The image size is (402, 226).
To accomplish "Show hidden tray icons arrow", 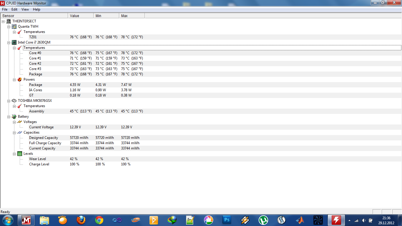I will 349,220.
